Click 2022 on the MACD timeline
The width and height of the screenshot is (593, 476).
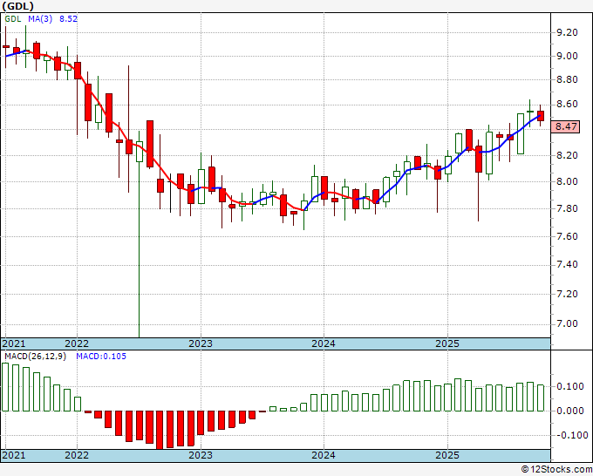coord(77,455)
